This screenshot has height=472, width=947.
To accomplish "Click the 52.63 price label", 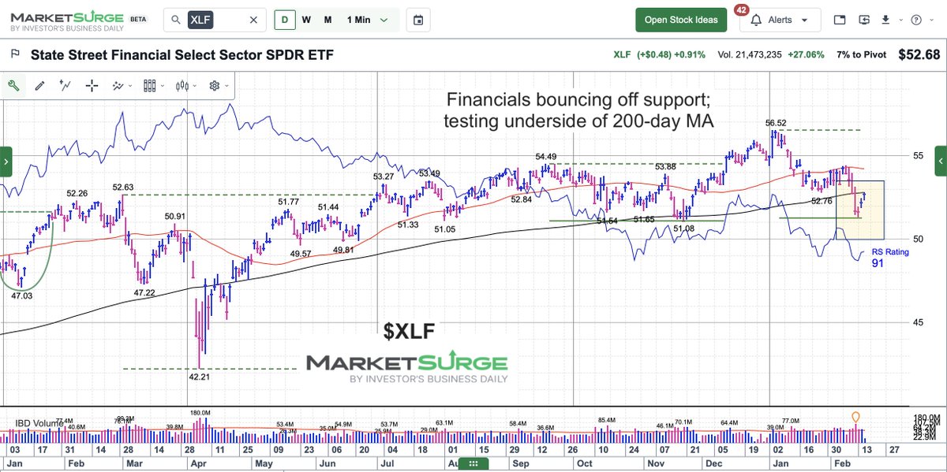I will click(123, 188).
